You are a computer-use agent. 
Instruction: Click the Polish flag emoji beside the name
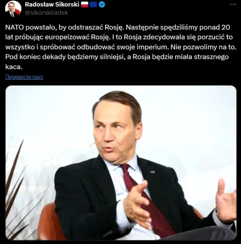click(85, 4)
